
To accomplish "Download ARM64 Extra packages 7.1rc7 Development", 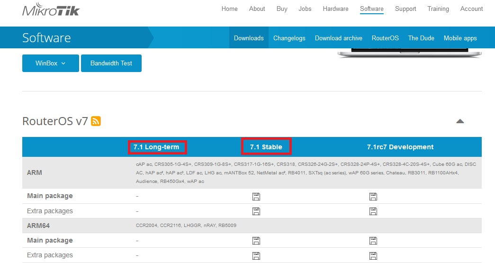I will [373, 255].
